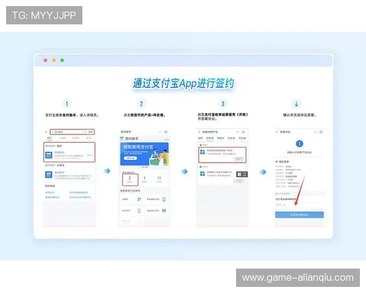Viewport: 366px width, 293px height.
Task: Switch to the 已失效 tab
Action: (x=242, y=138)
